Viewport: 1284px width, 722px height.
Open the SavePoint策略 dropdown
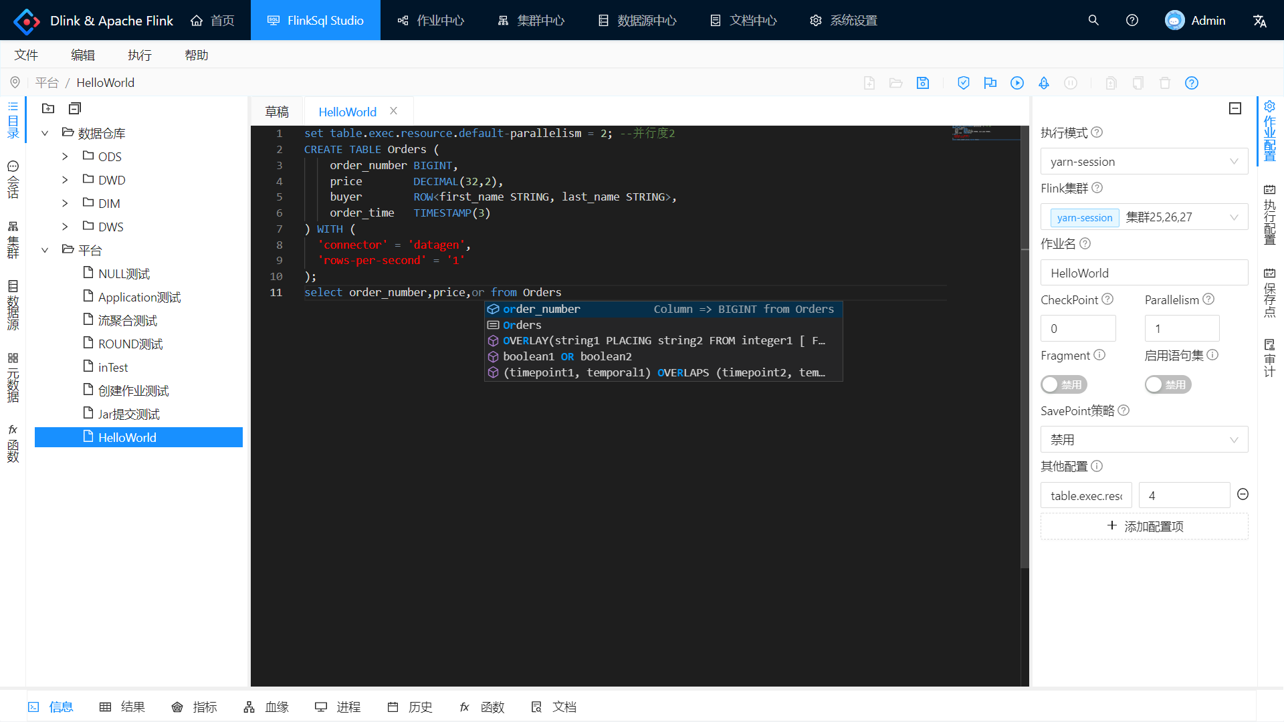(x=1144, y=440)
